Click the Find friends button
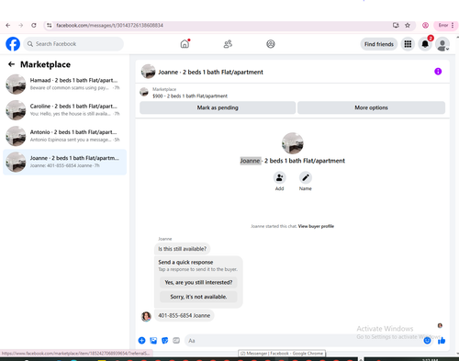459x361 pixels. point(379,44)
